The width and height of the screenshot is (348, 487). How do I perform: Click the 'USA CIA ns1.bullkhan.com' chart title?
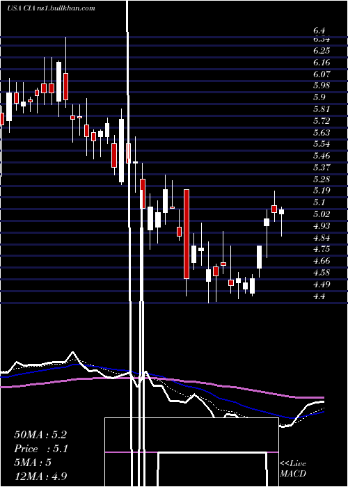pos(52,8)
